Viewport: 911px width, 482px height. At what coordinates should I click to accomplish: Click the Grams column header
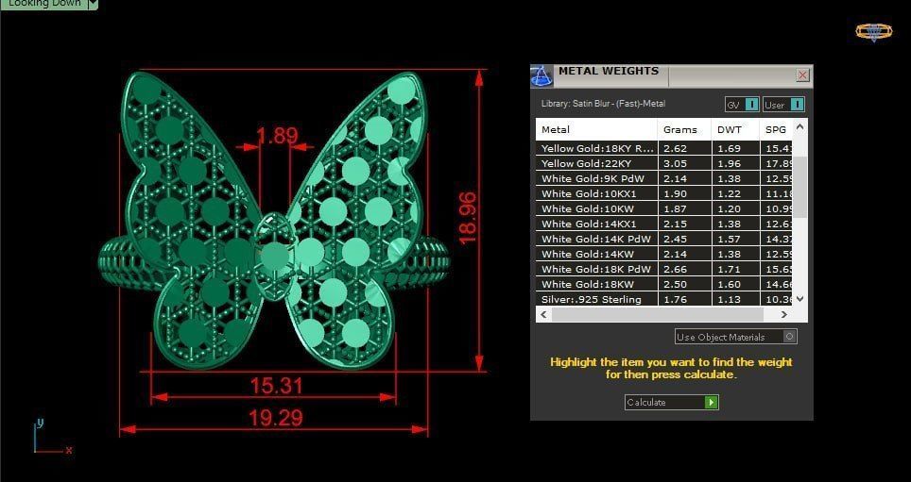(684, 129)
